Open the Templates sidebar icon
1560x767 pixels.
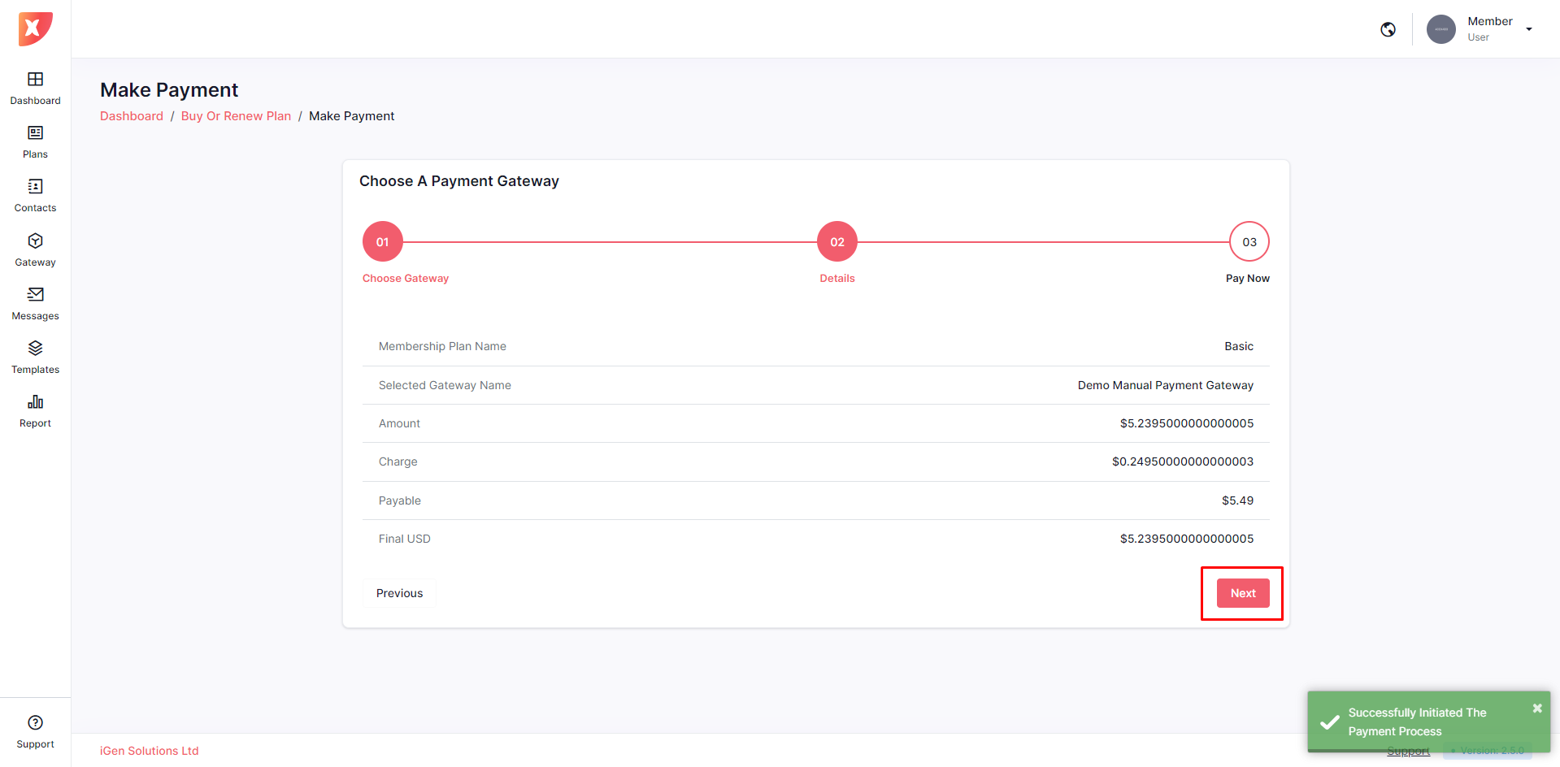coord(35,349)
